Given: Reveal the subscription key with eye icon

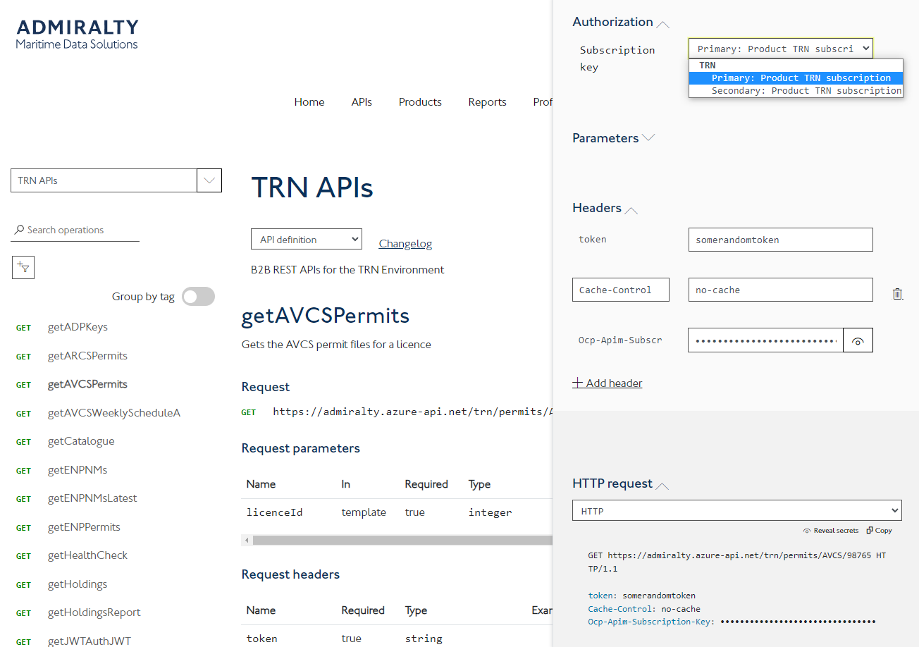Looking at the screenshot, I should pyautogui.click(x=858, y=340).
